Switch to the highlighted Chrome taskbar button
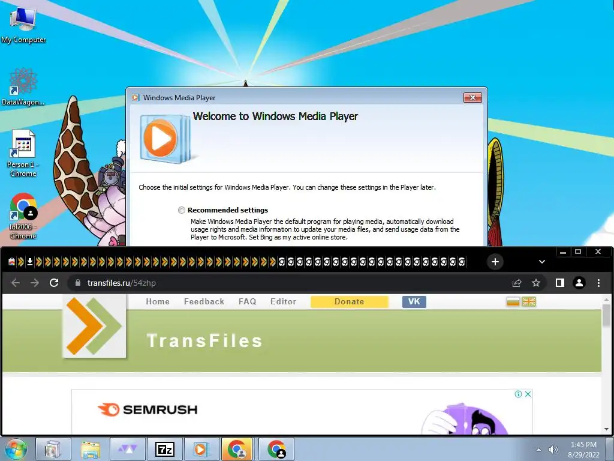The width and height of the screenshot is (614, 461). (237, 449)
